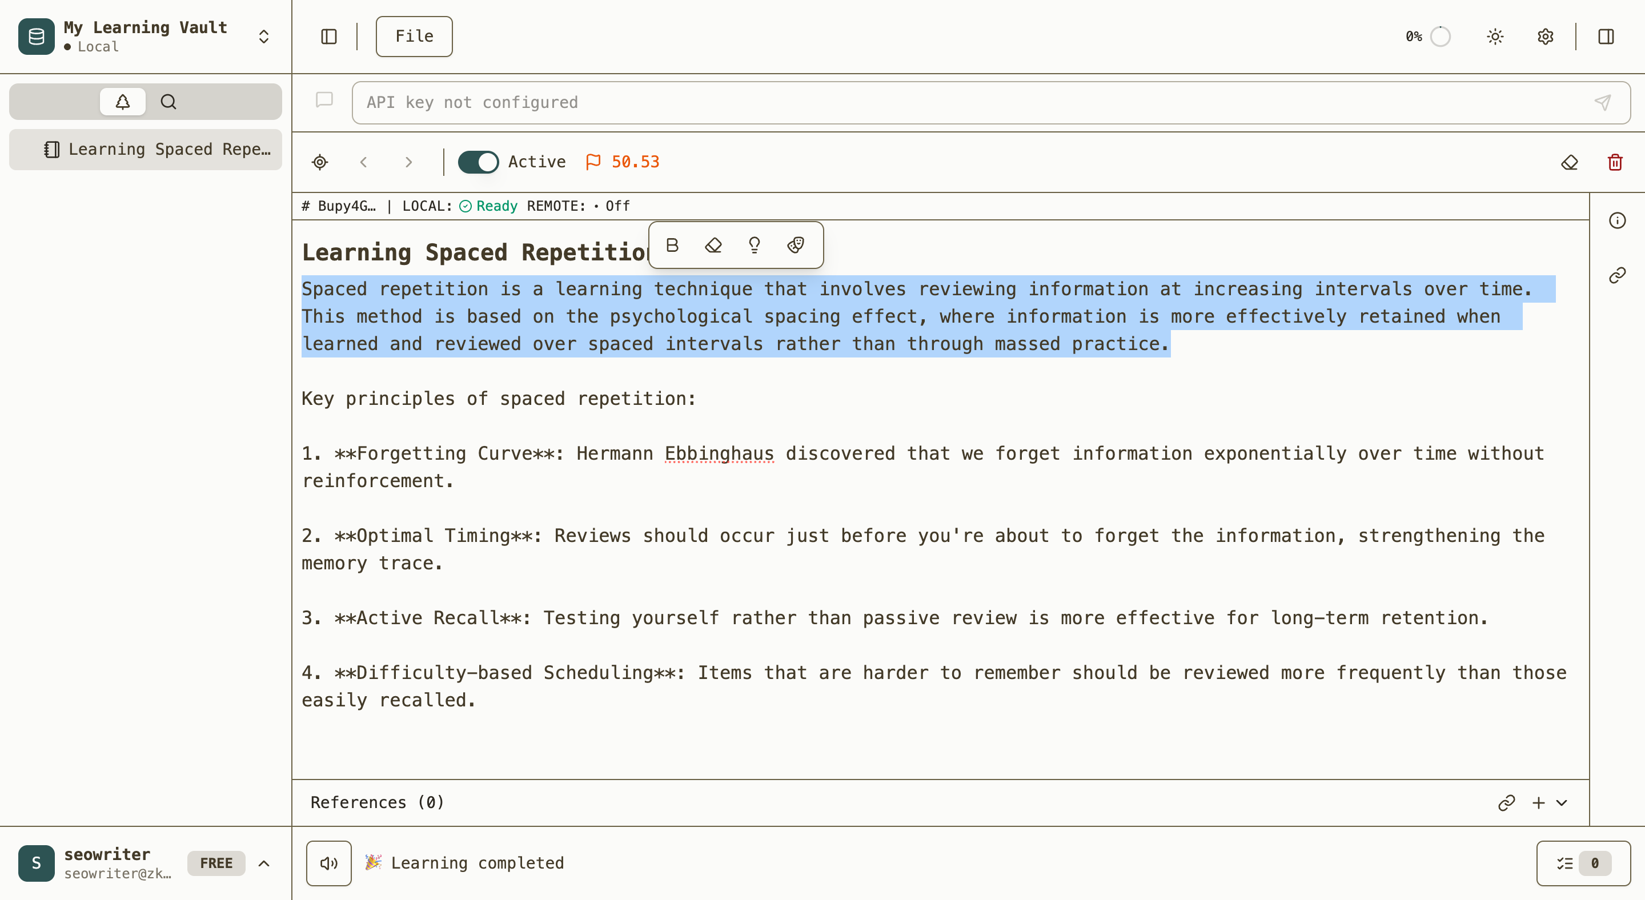Click the red trash delete icon
1645x900 pixels.
(1615, 162)
